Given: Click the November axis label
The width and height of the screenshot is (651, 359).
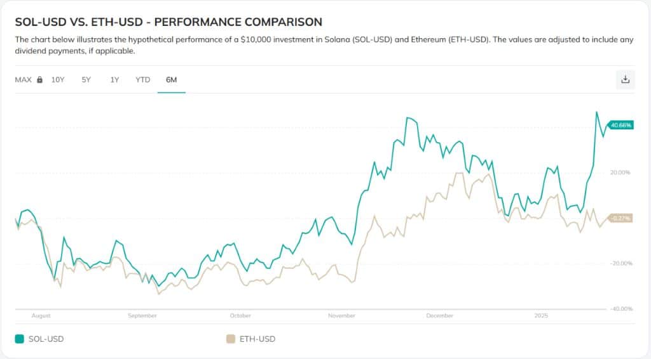Looking at the screenshot, I should click(x=341, y=315).
